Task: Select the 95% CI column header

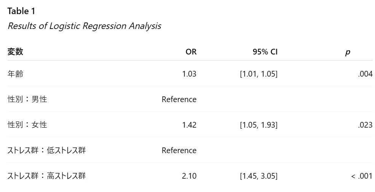Action: point(265,52)
